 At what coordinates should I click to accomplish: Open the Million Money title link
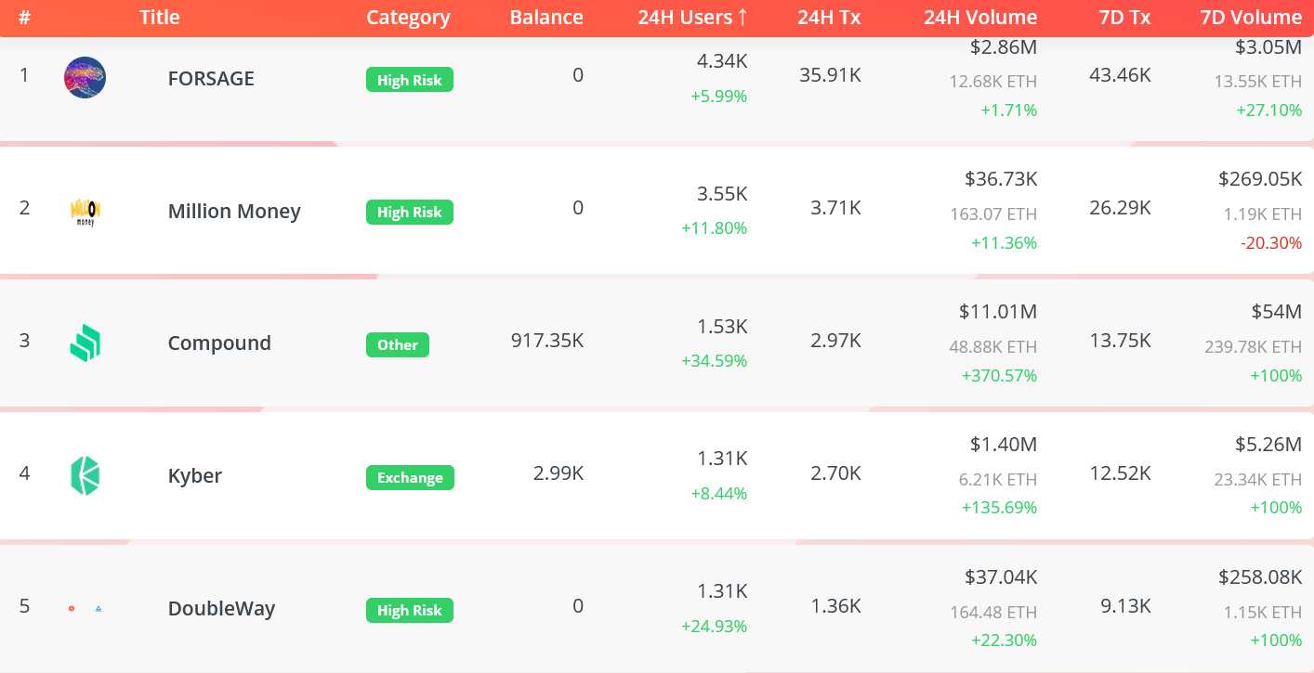click(234, 212)
